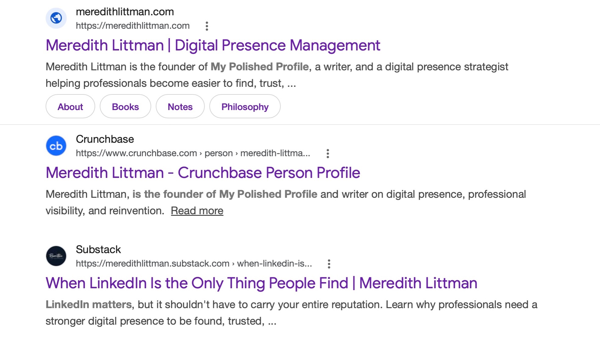Click the meredithlittman.com site name
This screenshot has width=600, height=339.
(x=125, y=12)
